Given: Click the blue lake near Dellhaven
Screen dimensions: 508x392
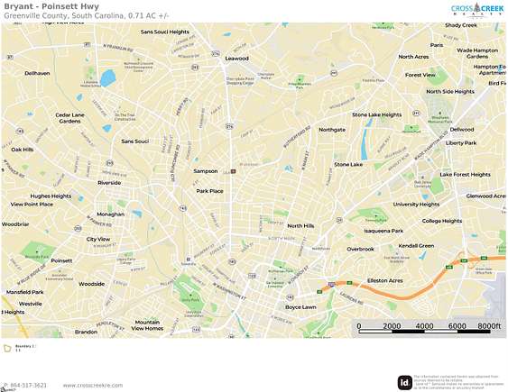Looking at the screenshot, I should pos(107,77).
